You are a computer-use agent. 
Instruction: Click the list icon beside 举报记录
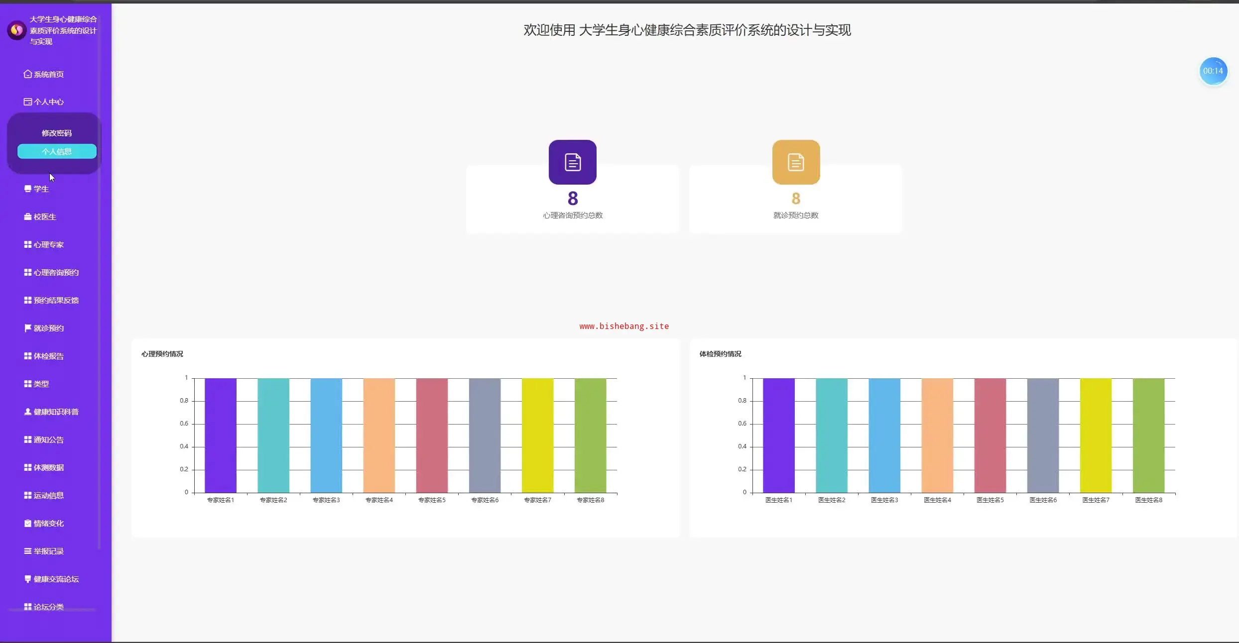click(x=28, y=551)
